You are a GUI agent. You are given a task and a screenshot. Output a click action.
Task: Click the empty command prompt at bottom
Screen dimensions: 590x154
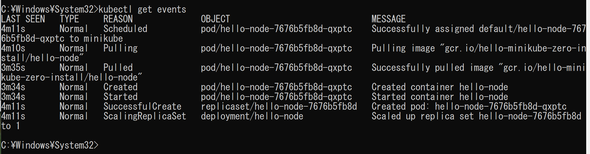coord(50,145)
